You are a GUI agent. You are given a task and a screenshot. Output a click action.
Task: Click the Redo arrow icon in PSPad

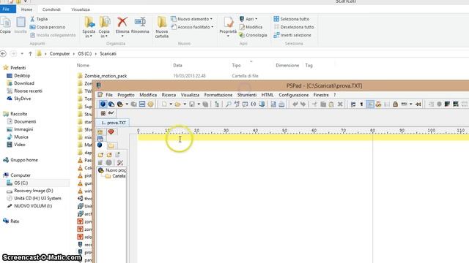click(x=303, y=104)
